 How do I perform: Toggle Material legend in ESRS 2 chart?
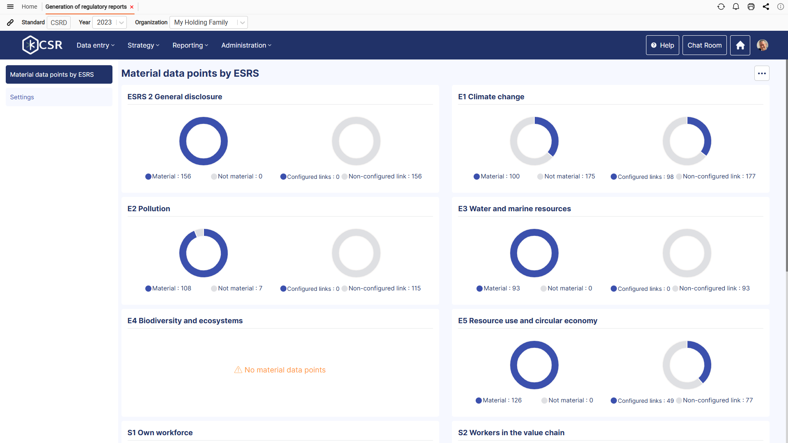click(168, 176)
